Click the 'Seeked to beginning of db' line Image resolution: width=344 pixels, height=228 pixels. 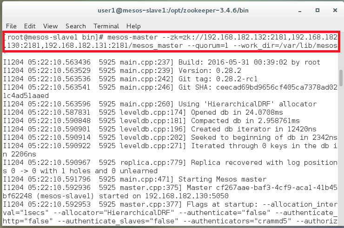170,137
